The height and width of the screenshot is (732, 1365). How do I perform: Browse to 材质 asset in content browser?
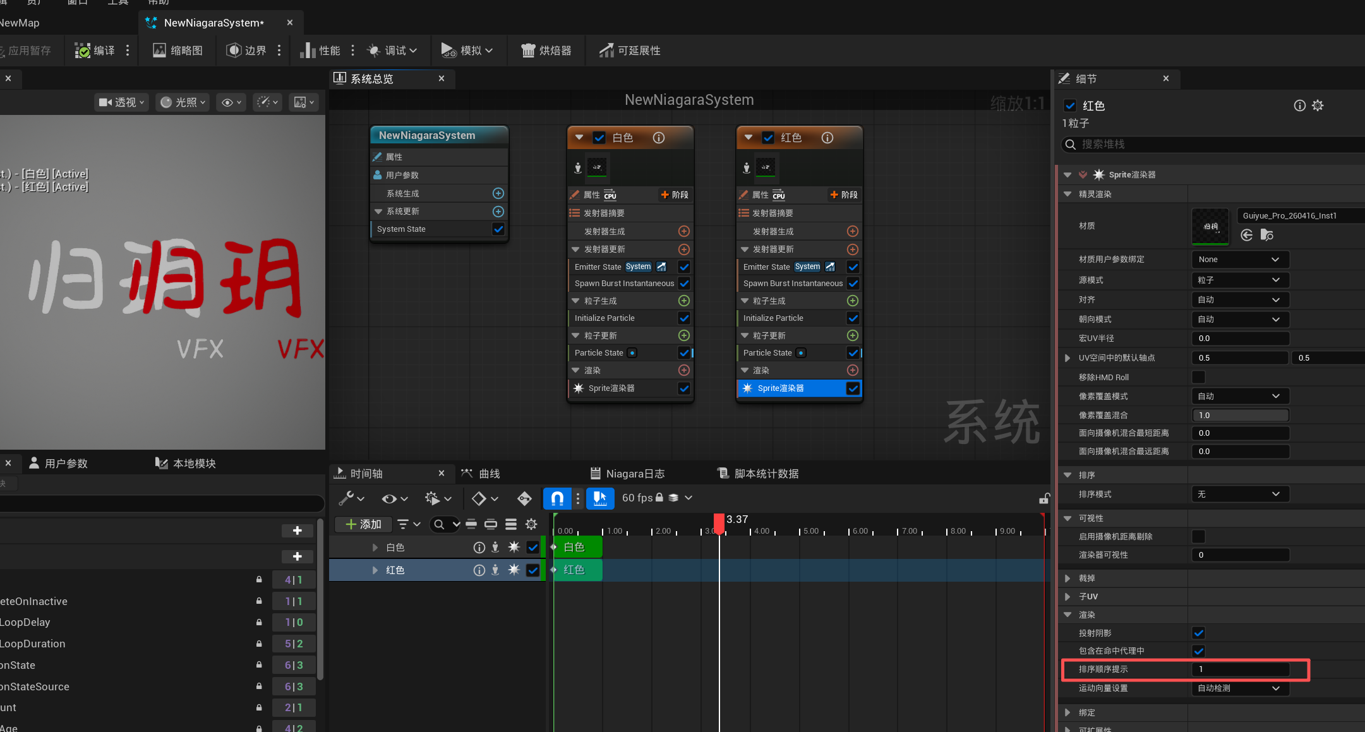tap(1267, 235)
